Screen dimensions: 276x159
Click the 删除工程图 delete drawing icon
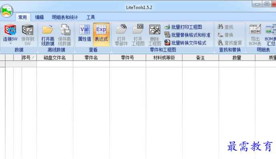point(155,30)
